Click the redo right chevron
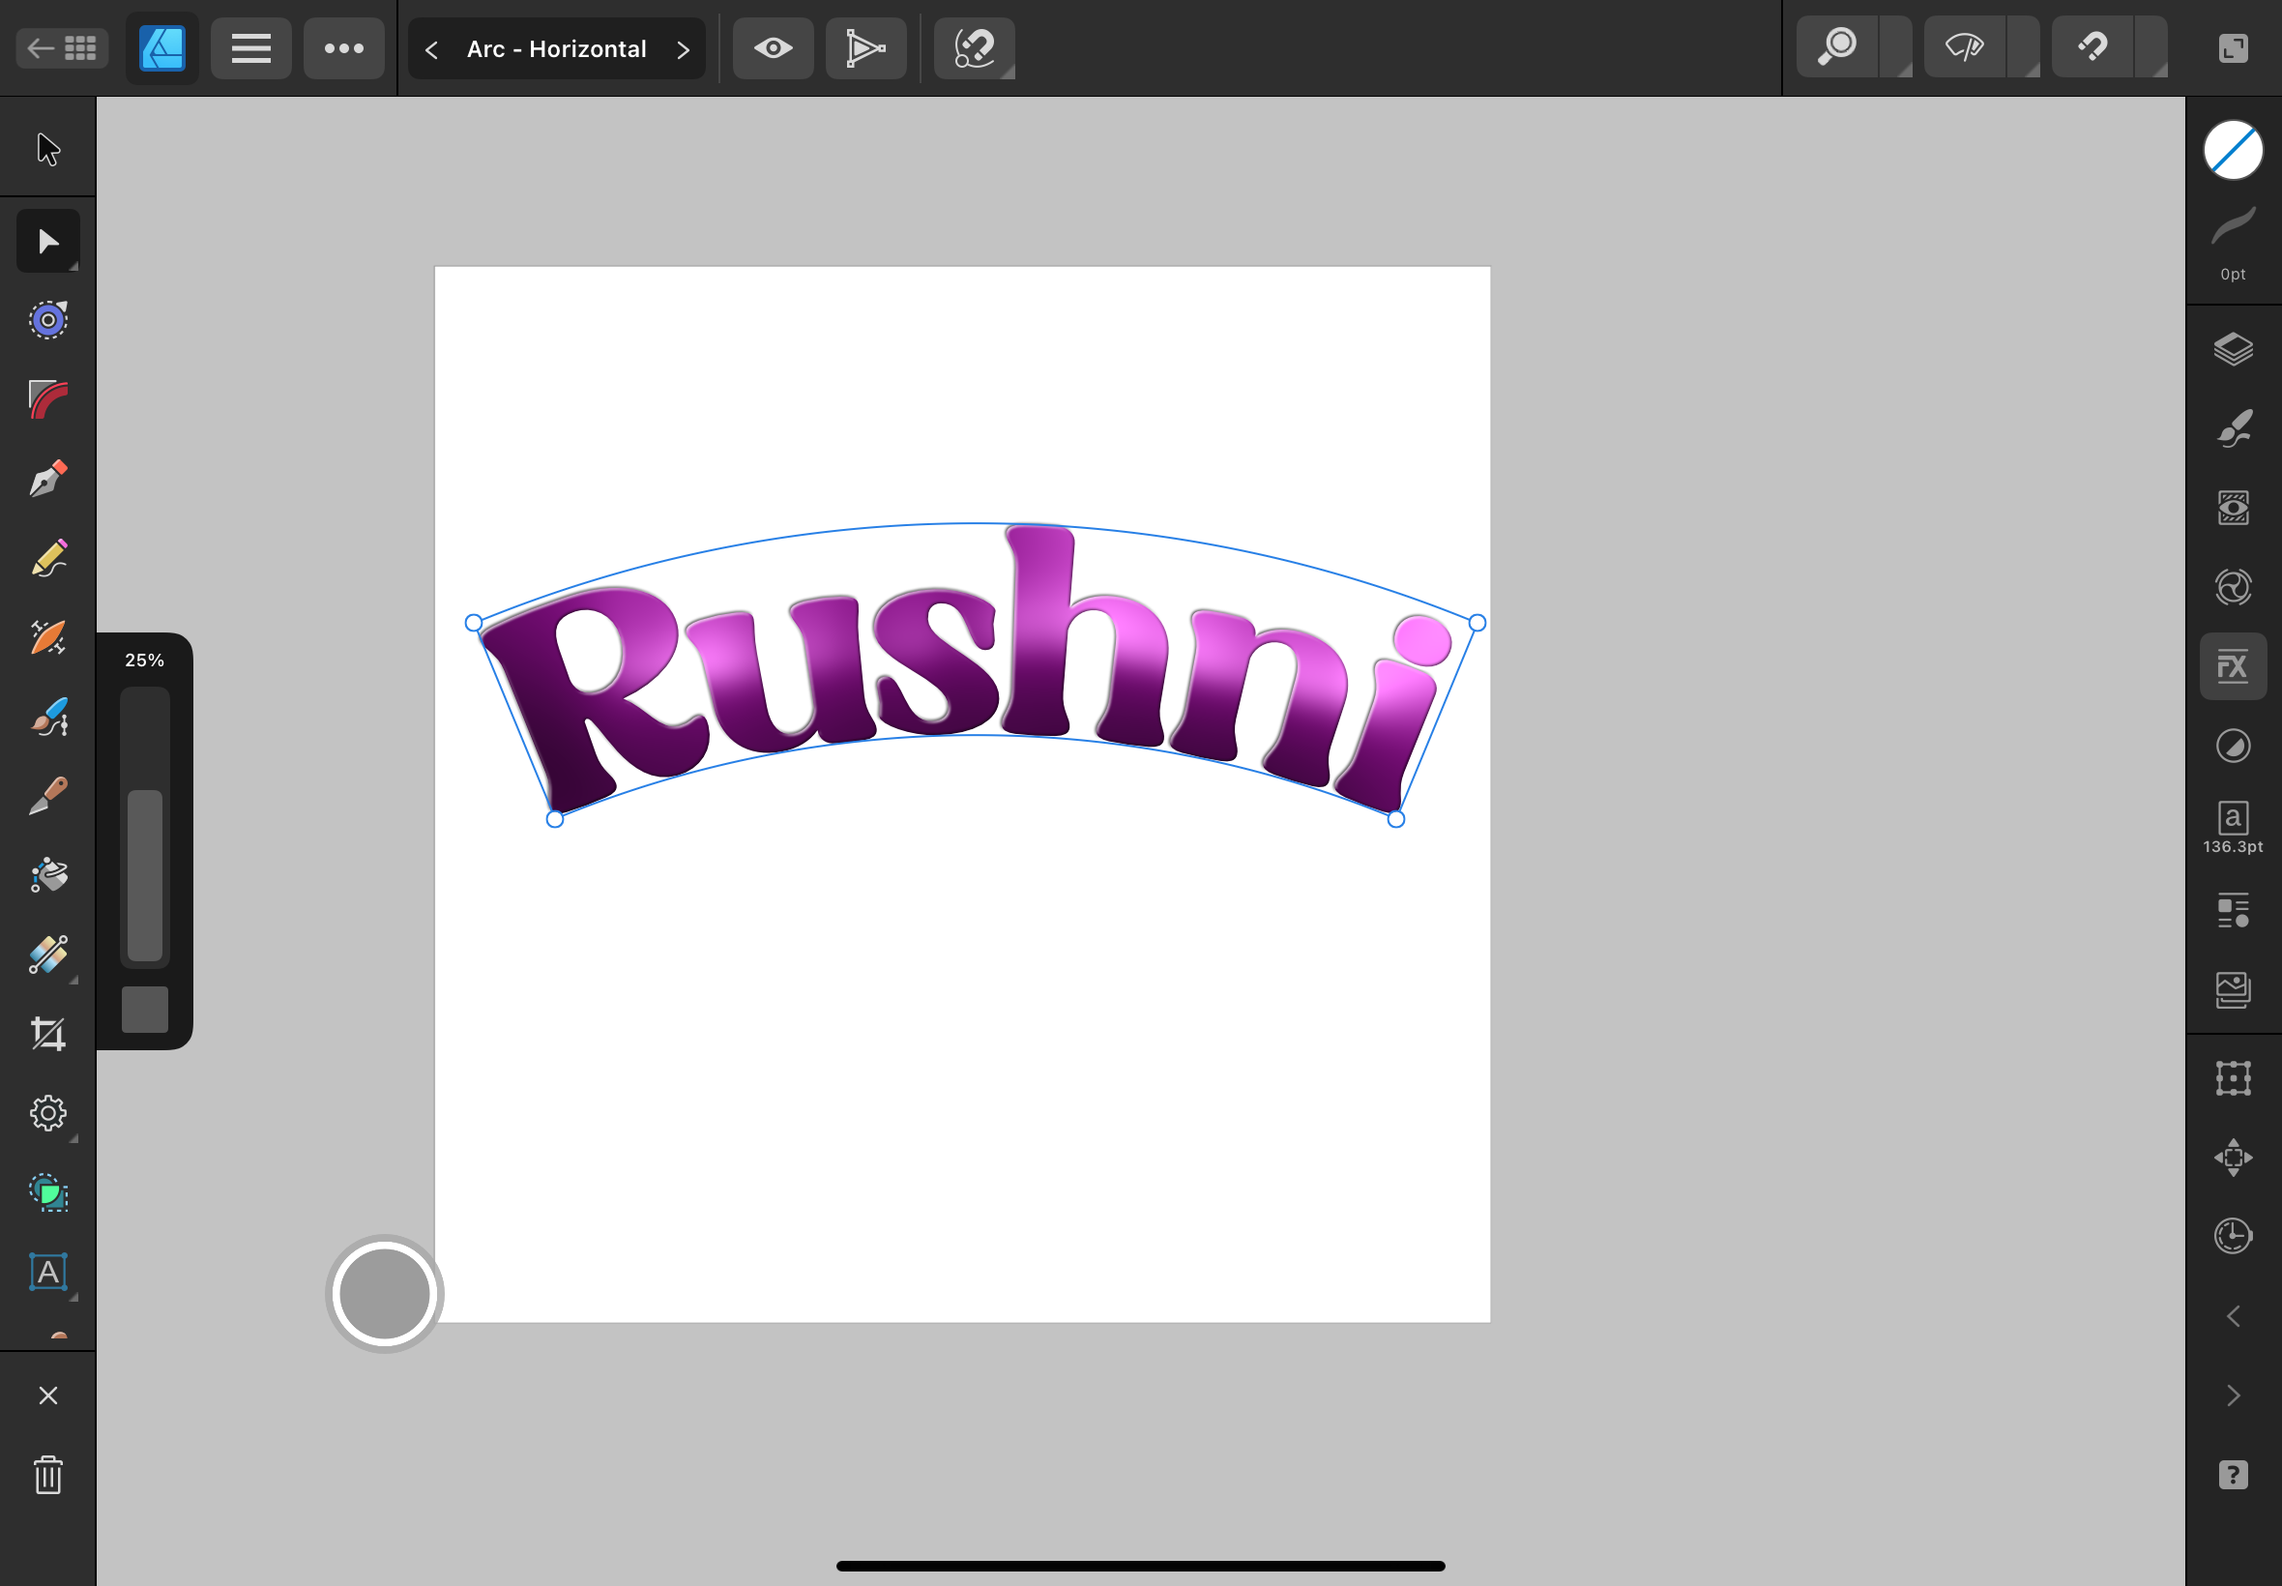Viewport: 2282px width, 1586px height. (x=2234, y=1396)
